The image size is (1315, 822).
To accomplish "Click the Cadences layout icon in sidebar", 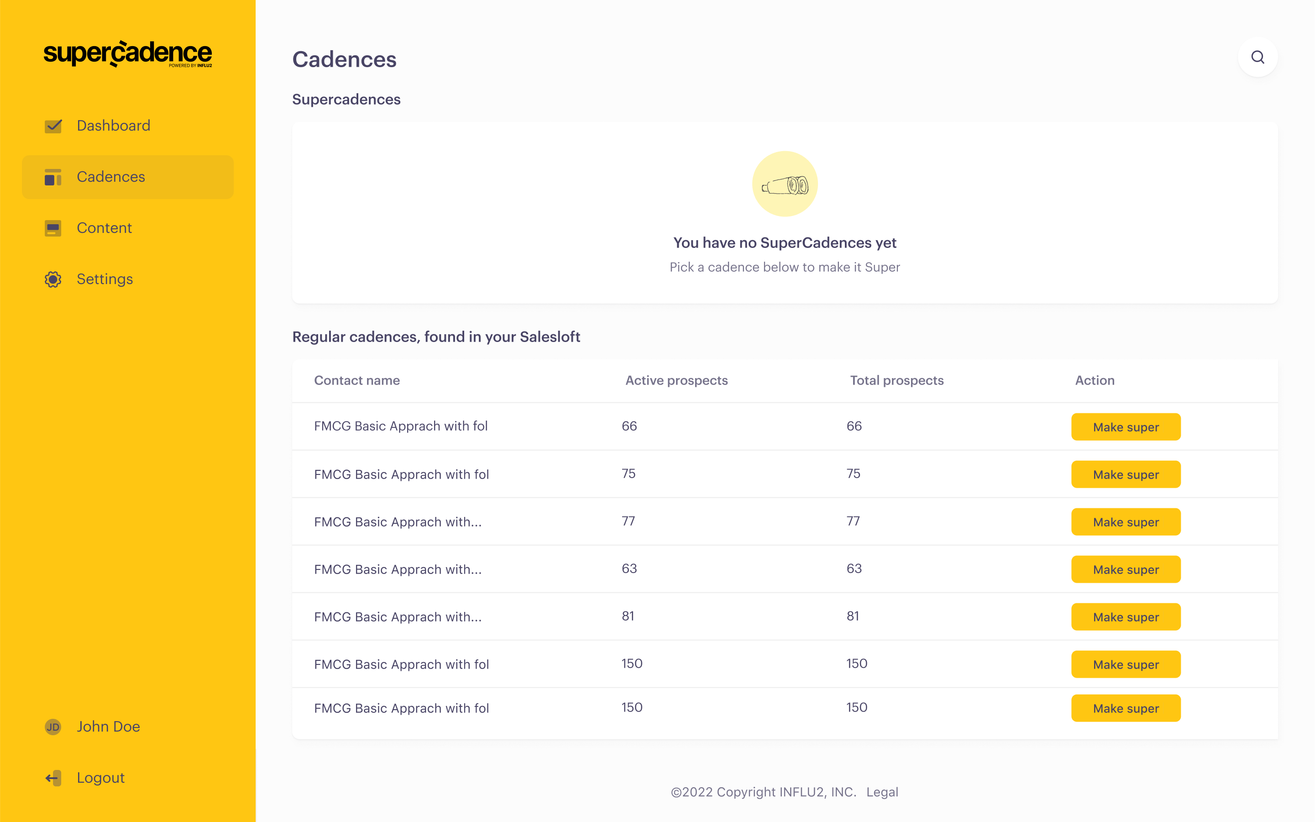I will 52,177.
